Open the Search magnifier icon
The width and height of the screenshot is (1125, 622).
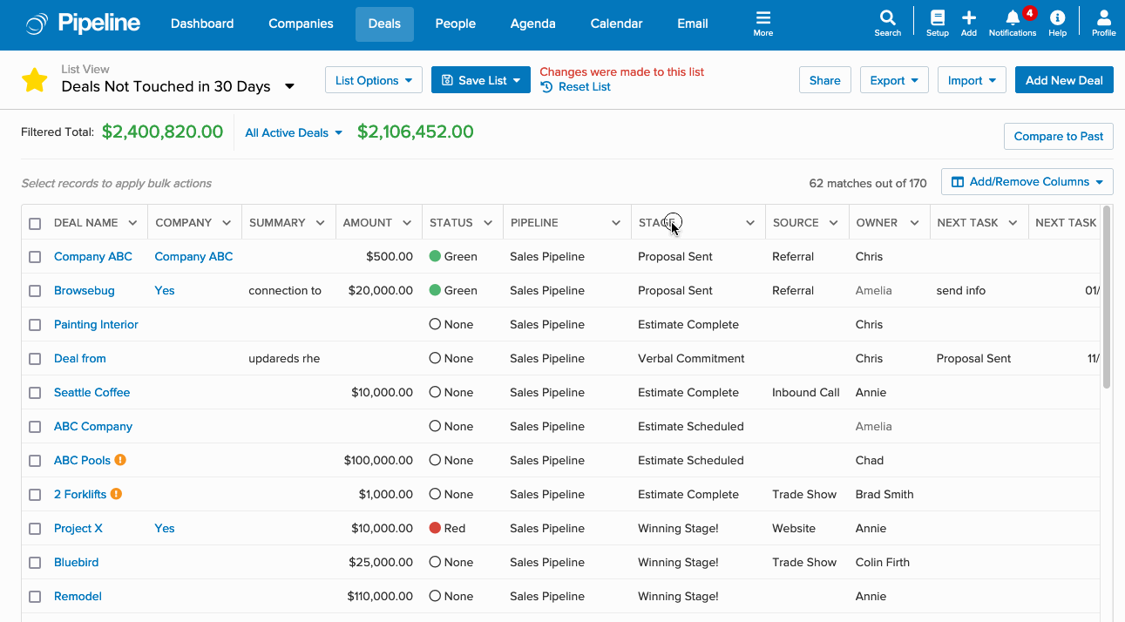[x=887, y=17]
